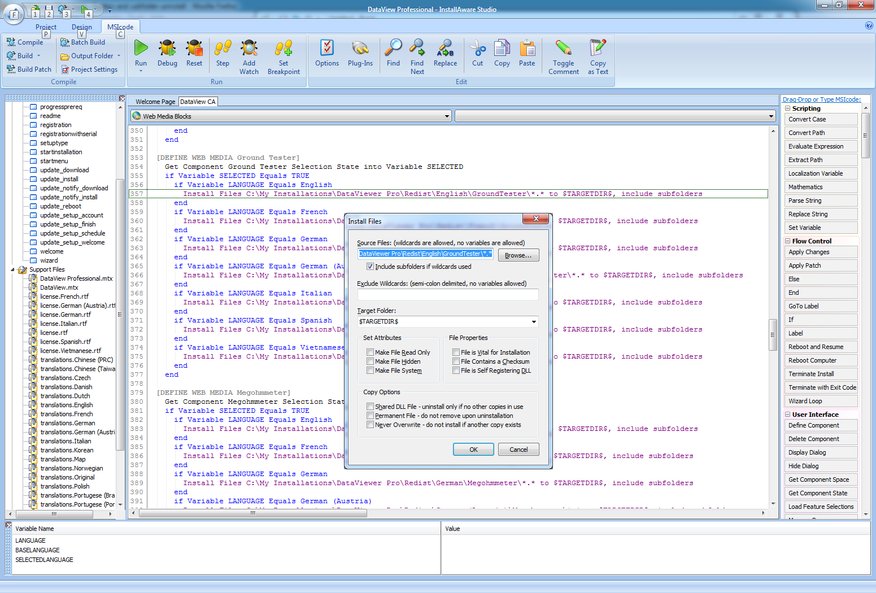This screenshot has height=593, width=876.
Task: Click the Copy as Text icon
Action: click(x=598, y=48)
